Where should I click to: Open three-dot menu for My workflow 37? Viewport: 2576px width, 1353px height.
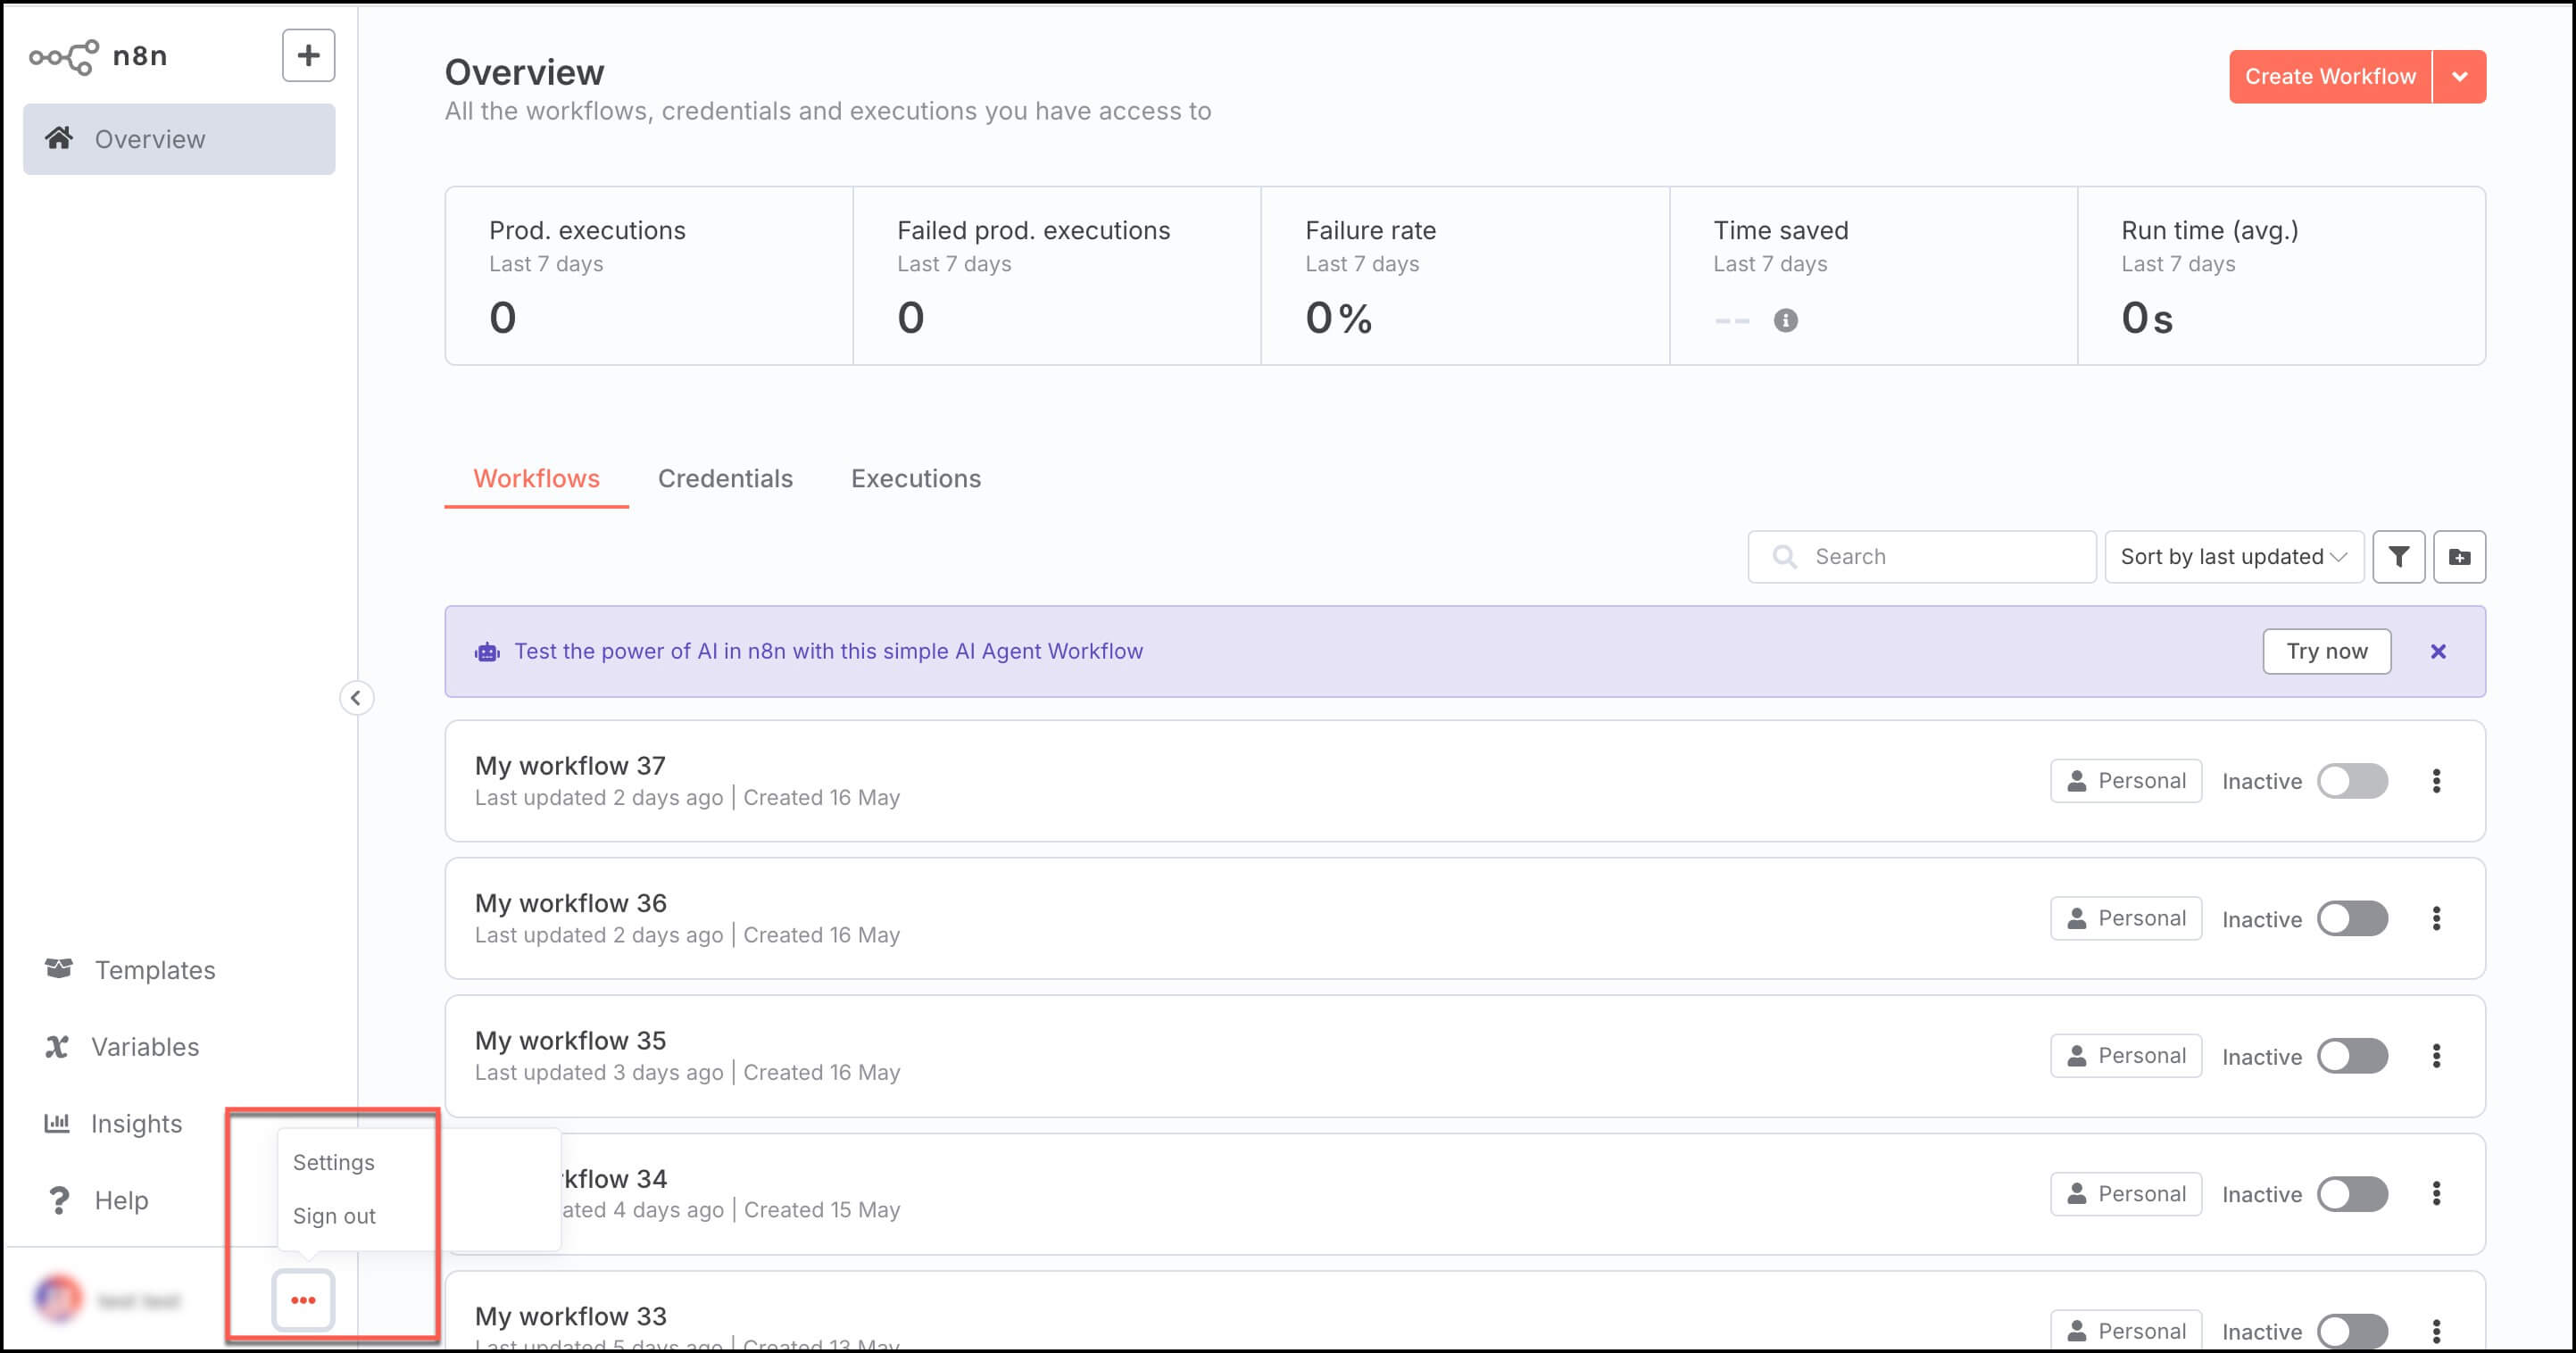(x=2436, y=781)
